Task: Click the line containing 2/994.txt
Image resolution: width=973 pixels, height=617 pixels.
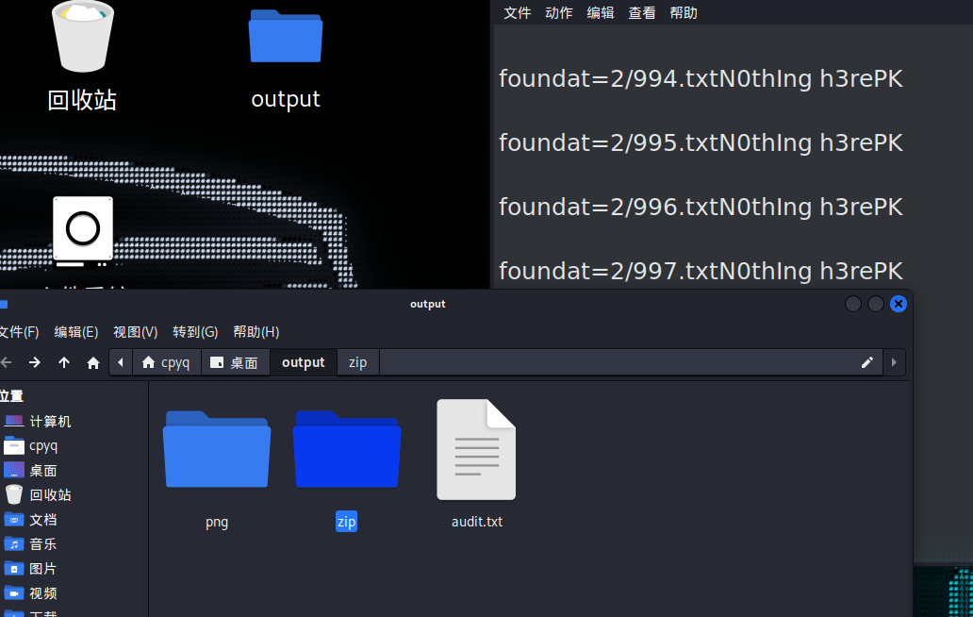Action: 701,79
